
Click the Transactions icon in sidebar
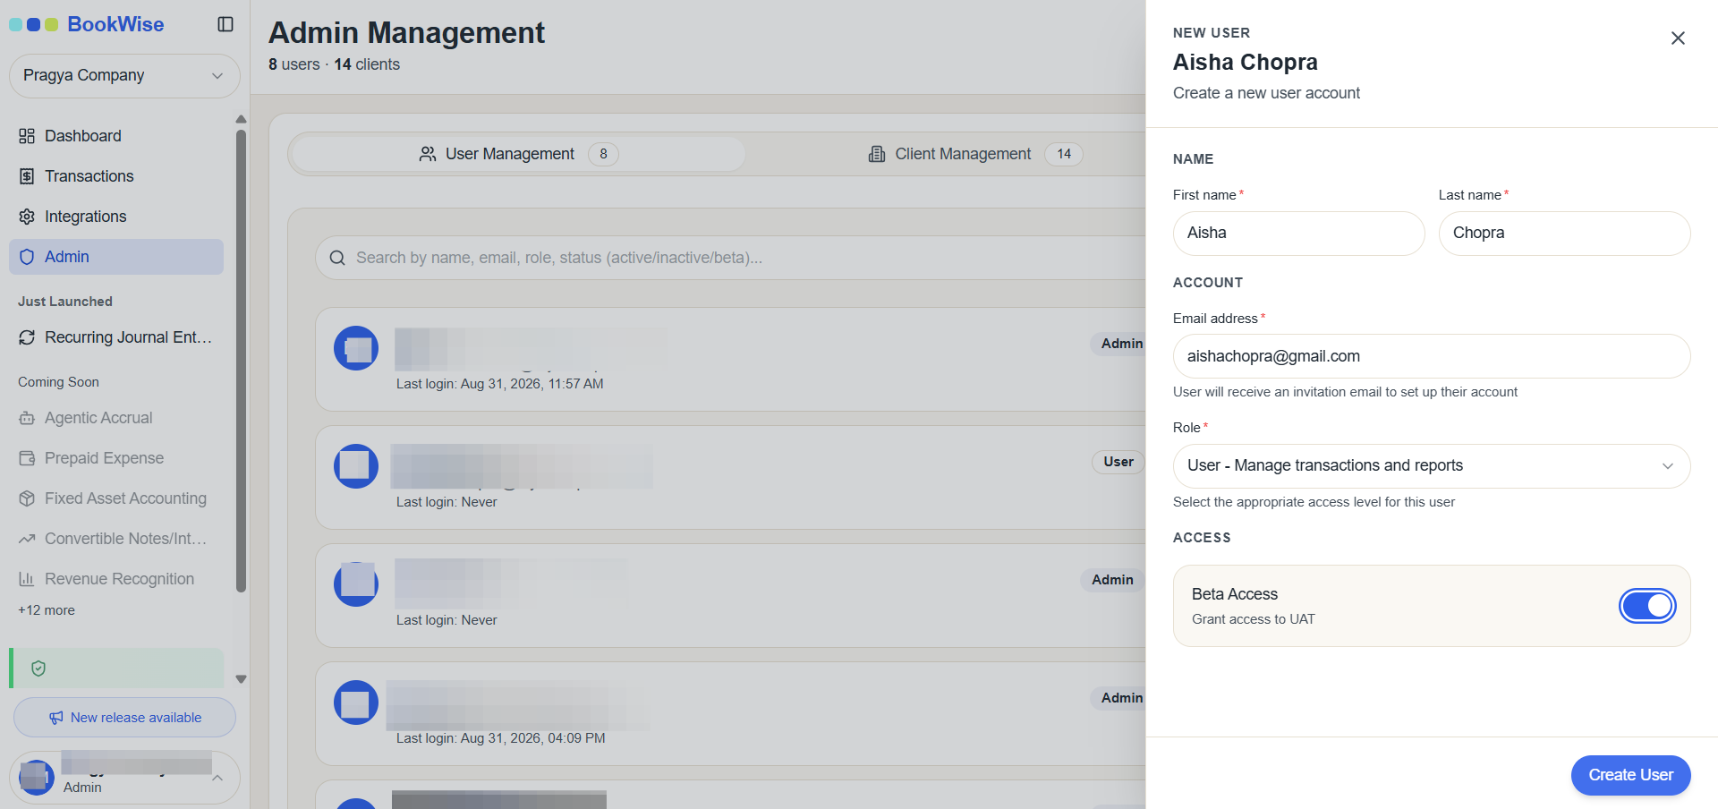click(27, 176)
